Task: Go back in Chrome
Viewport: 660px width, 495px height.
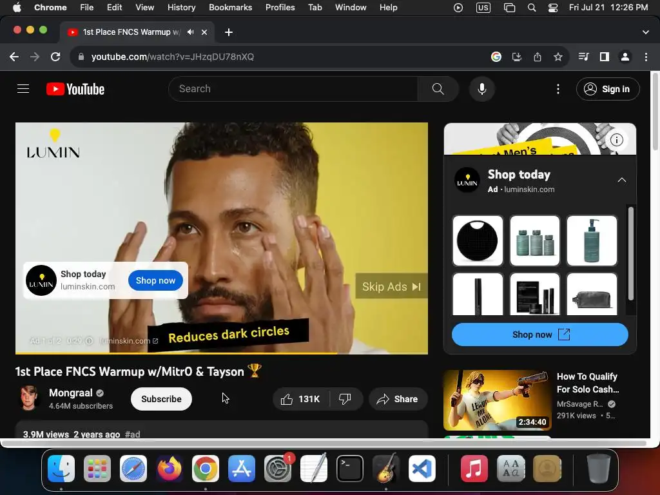Action: [14, 57]
